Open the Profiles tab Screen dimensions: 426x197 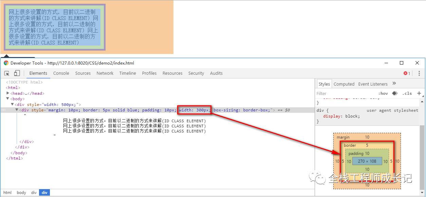coord(149,73)
